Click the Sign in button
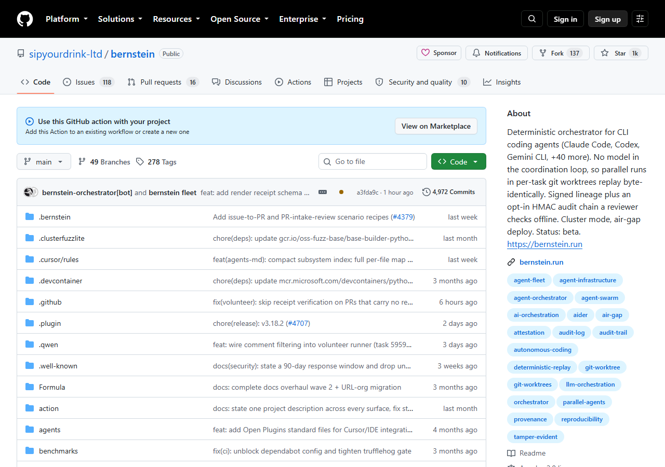The width and height of the screenshot is (665, 467). pyautogui.click(x=565, y=19)
